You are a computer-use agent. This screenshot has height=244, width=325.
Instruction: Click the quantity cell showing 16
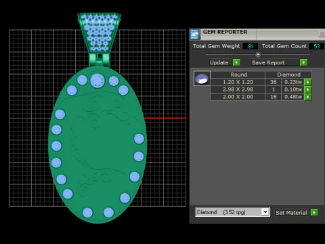pyautogui.click(x=274, y=97)
